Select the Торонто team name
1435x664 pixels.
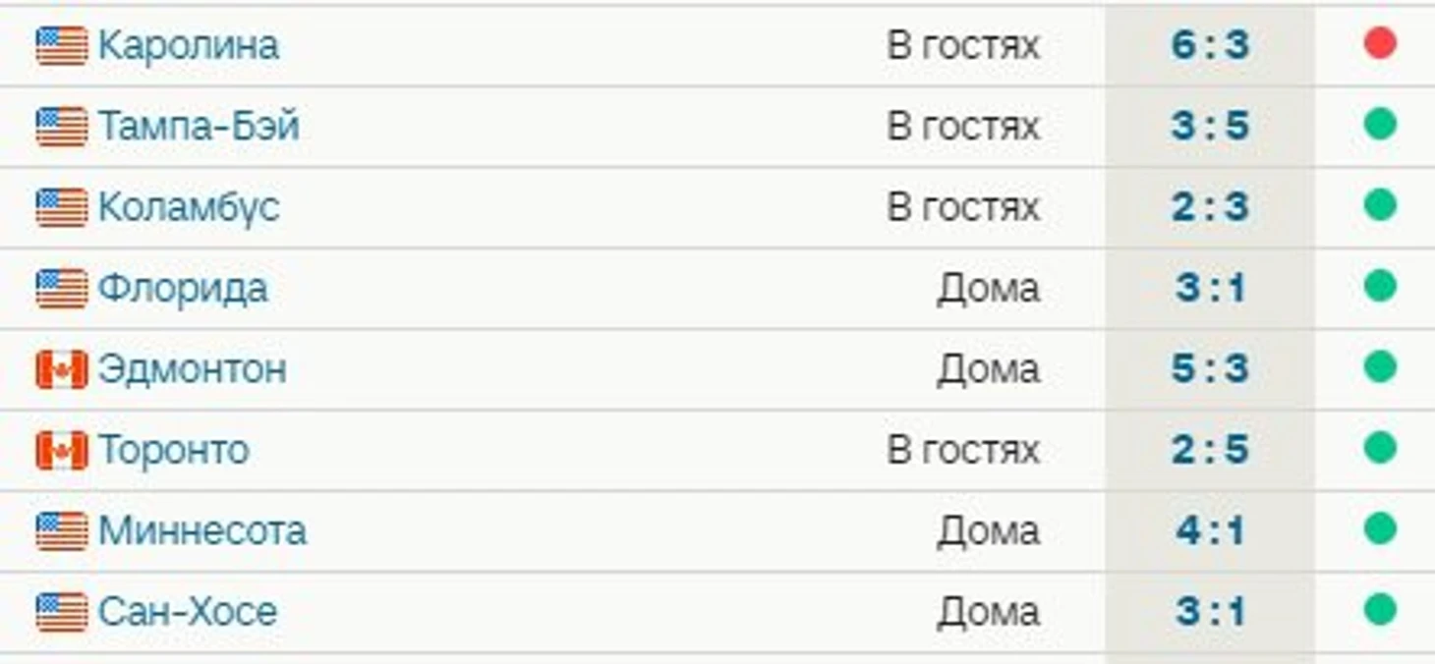point(173,450)
